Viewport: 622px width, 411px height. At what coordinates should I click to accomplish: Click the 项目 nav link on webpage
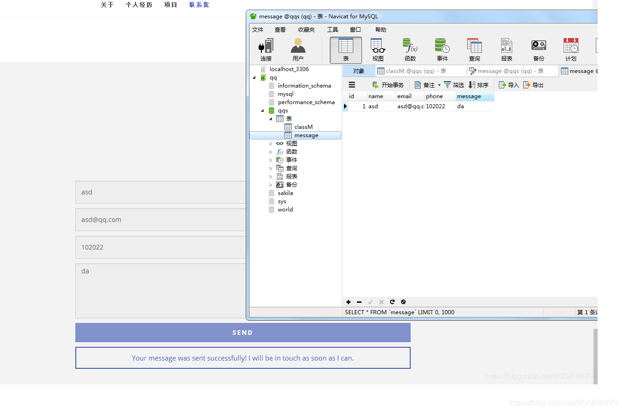click(170, 5)
